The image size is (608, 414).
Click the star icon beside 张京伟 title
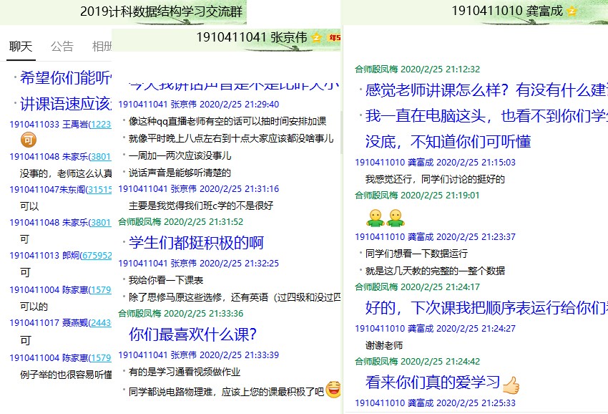click(317, 37)
